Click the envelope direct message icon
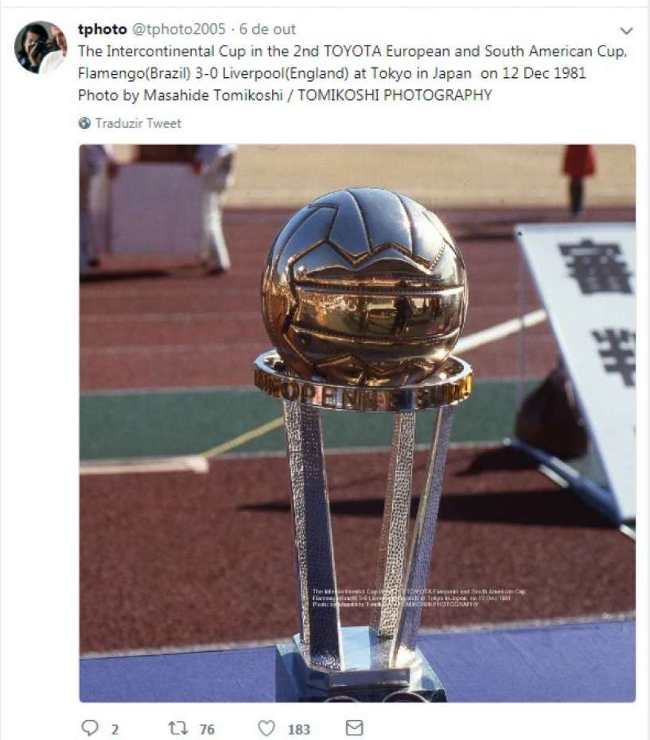 (354, 728)
